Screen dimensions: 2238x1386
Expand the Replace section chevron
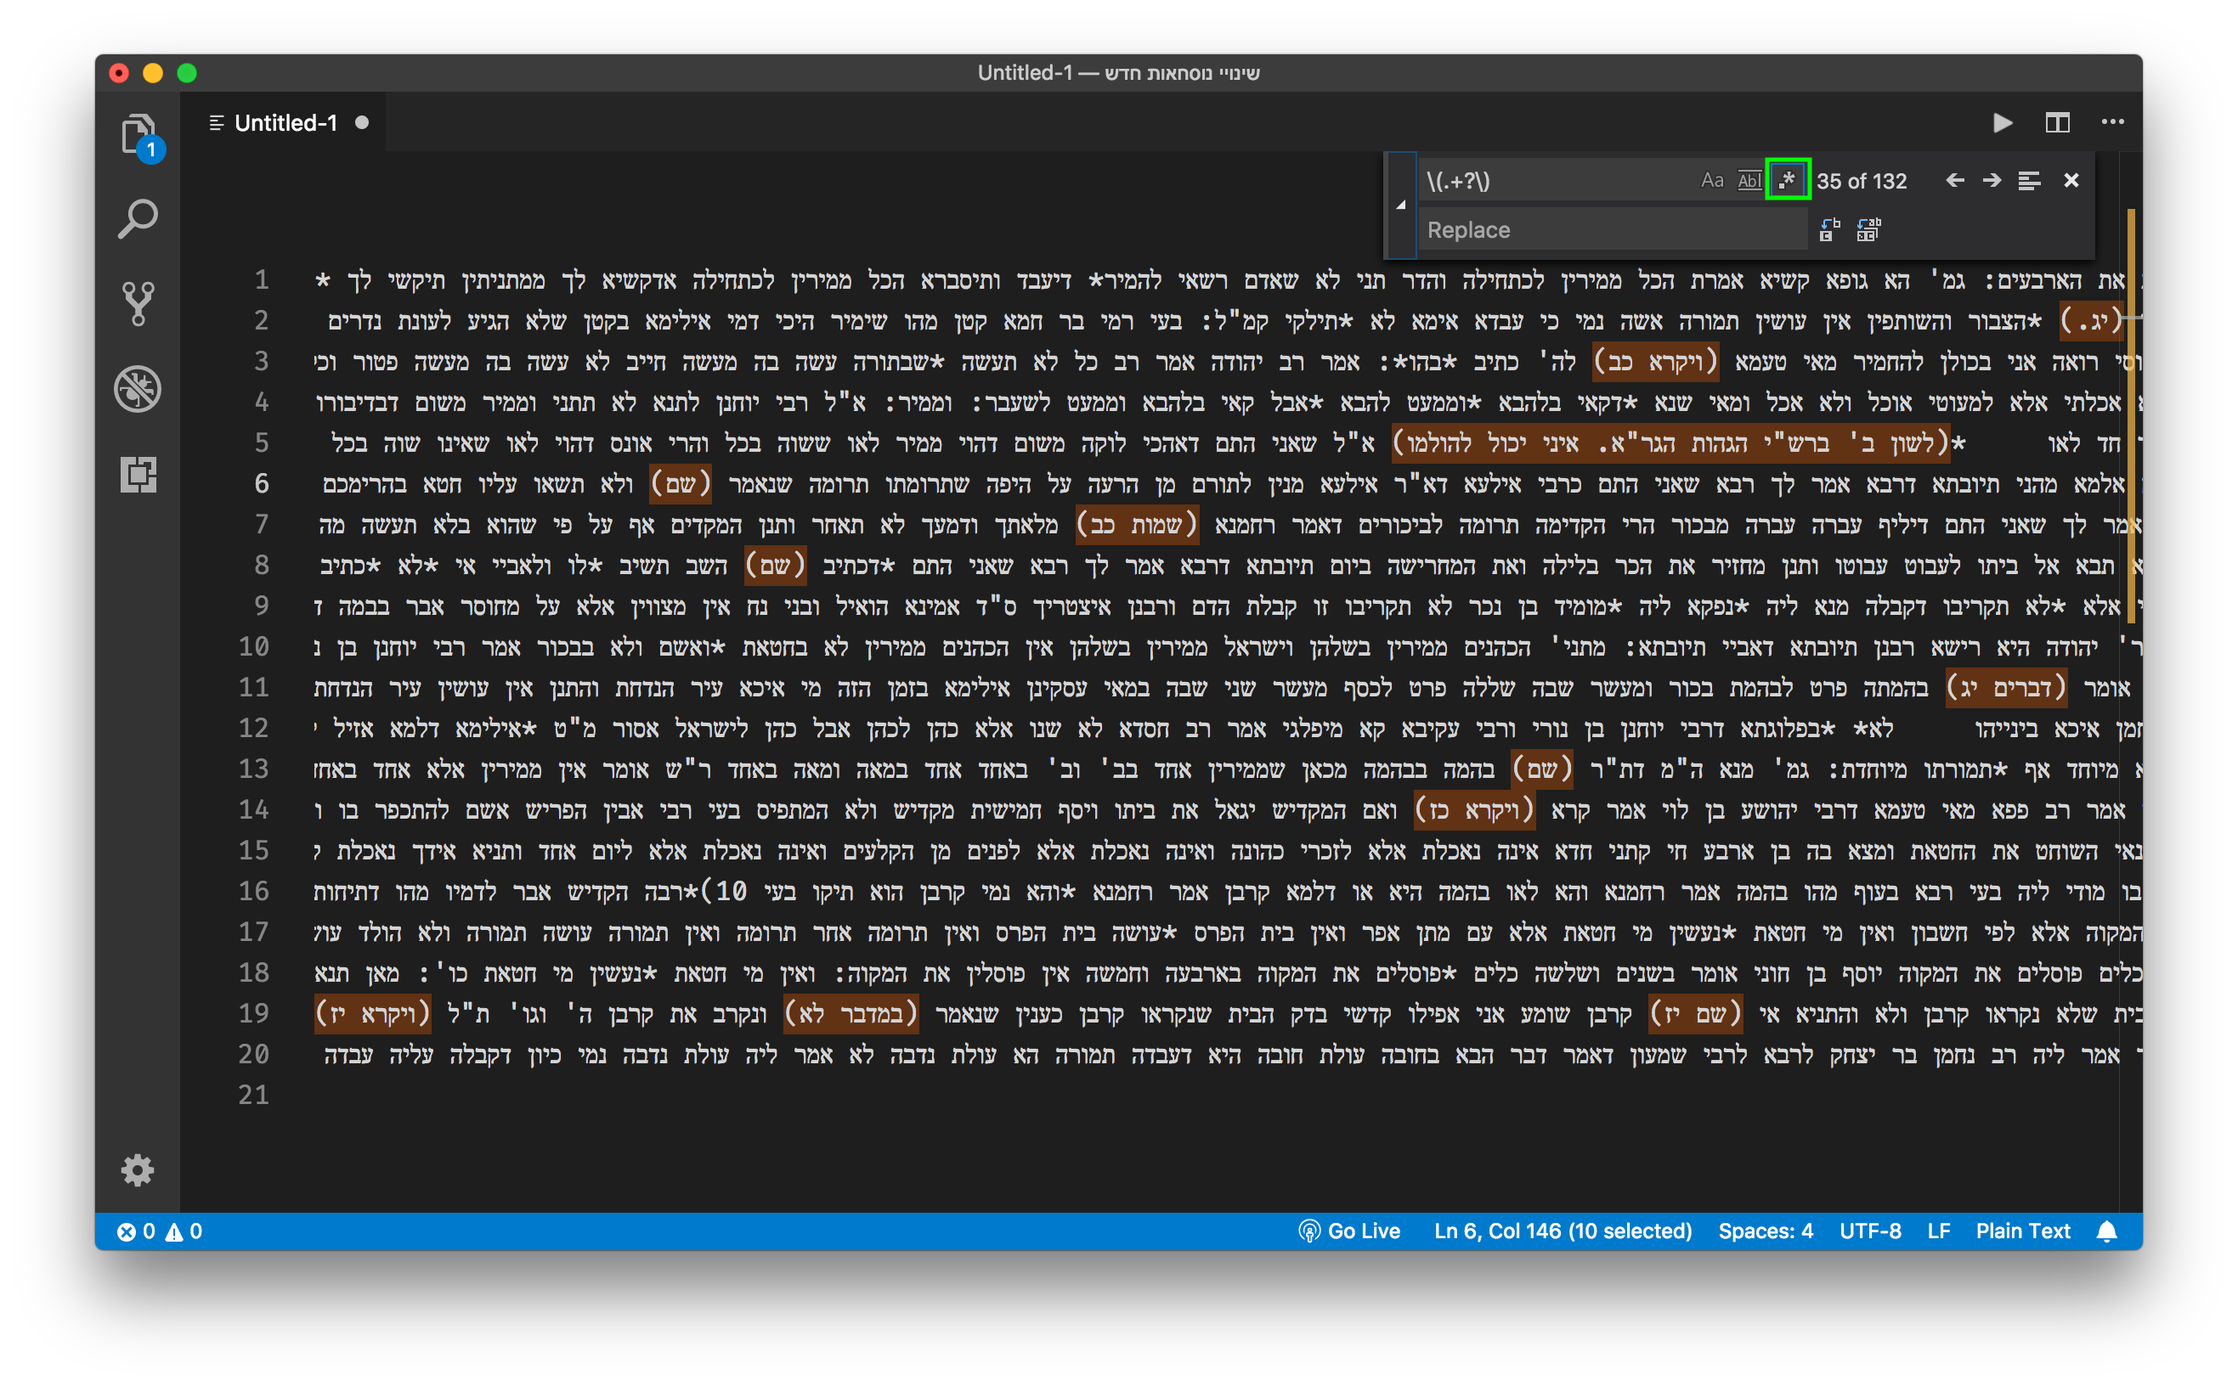pos(1401,204)
